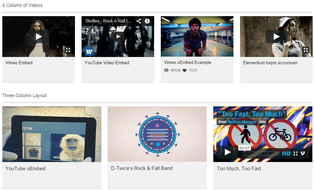Viewport: 314px width, 190px height.
Task: Open the "Too Fast, Too Much" title link
Action: coord(252,114)
